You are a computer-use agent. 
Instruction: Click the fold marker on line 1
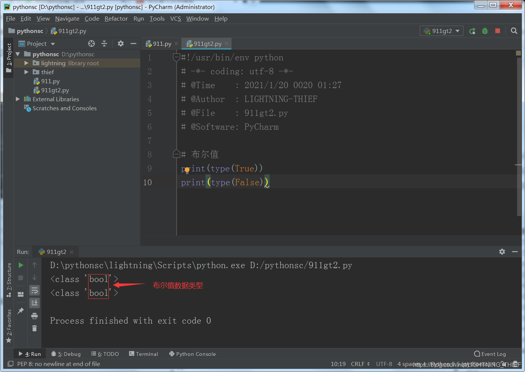(176, 57)
